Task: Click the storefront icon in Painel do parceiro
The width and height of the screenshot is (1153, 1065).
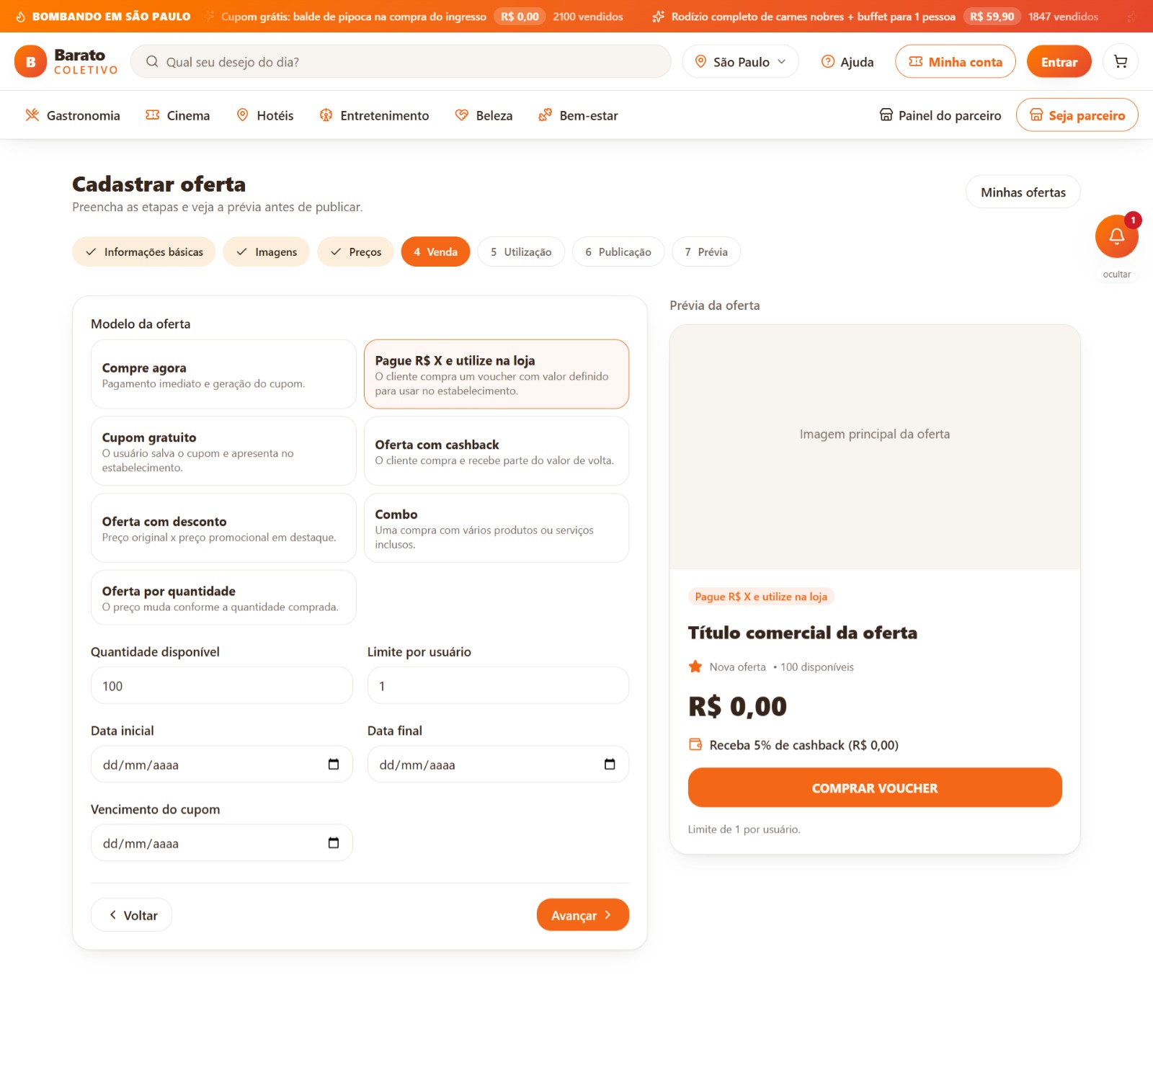Action: point(886,115)
